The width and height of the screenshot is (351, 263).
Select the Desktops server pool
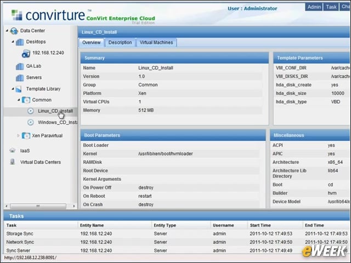coord(36,42)
